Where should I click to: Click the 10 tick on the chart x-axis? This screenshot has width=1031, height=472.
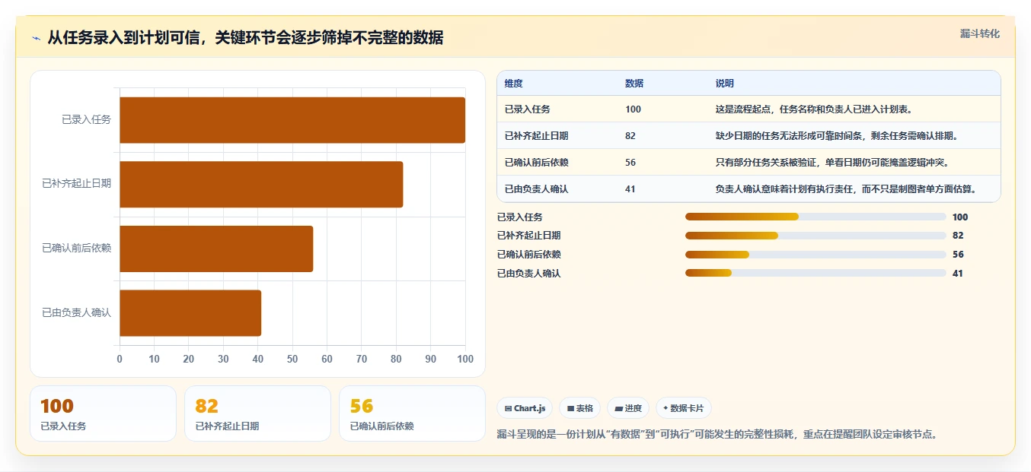coord(154,360)
